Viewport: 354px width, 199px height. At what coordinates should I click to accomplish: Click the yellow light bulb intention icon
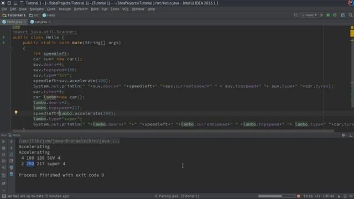tap(16, 112)
